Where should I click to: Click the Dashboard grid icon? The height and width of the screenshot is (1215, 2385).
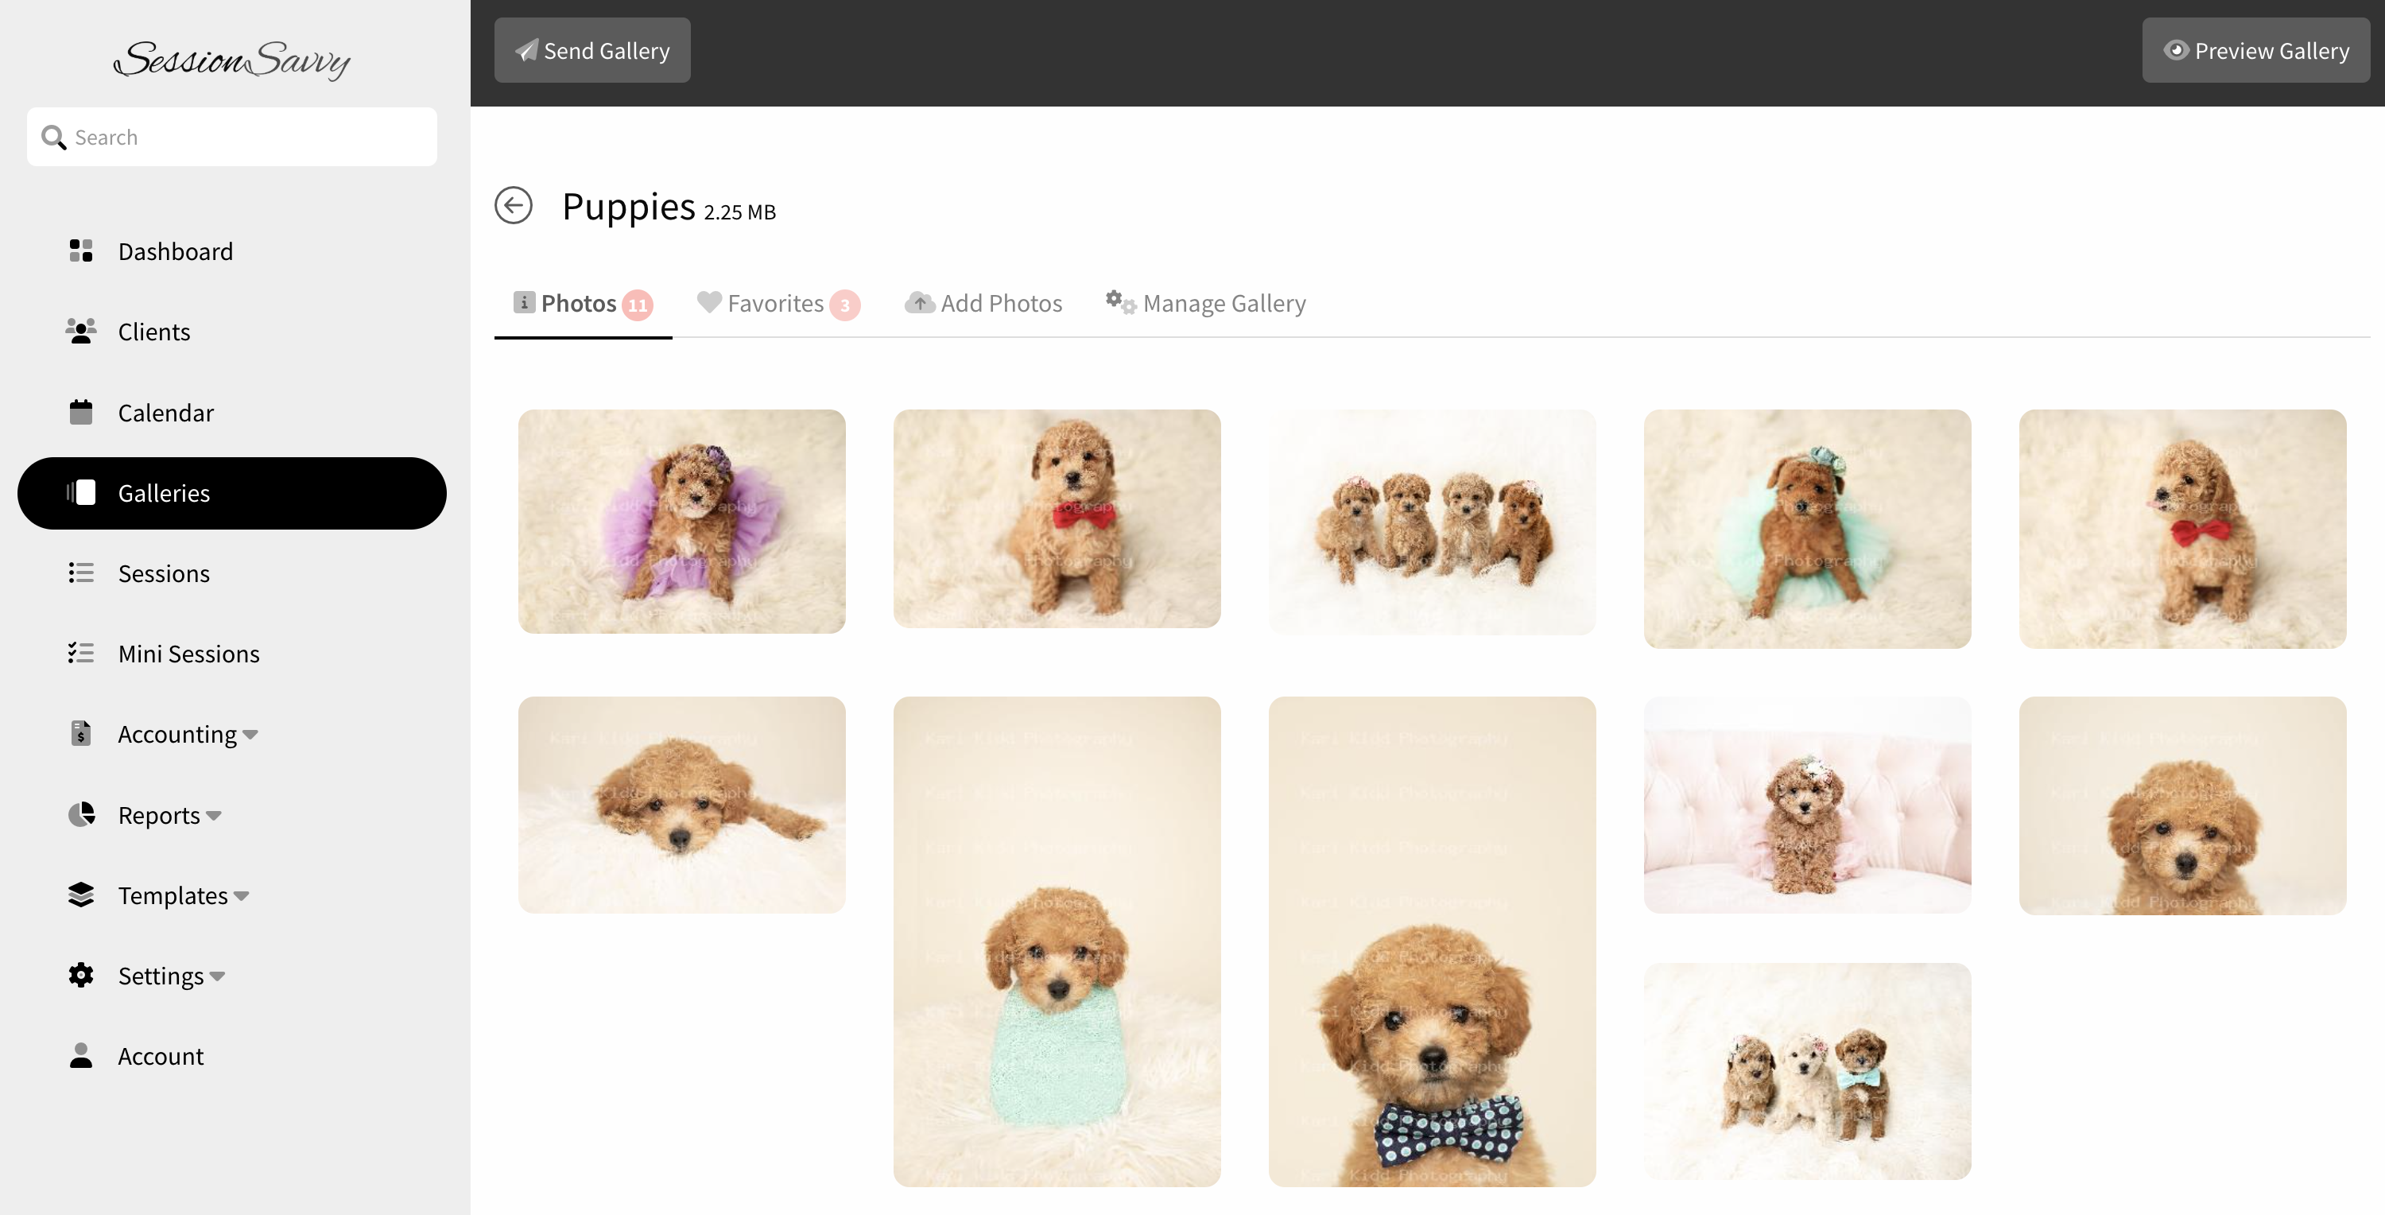[80, 251]
